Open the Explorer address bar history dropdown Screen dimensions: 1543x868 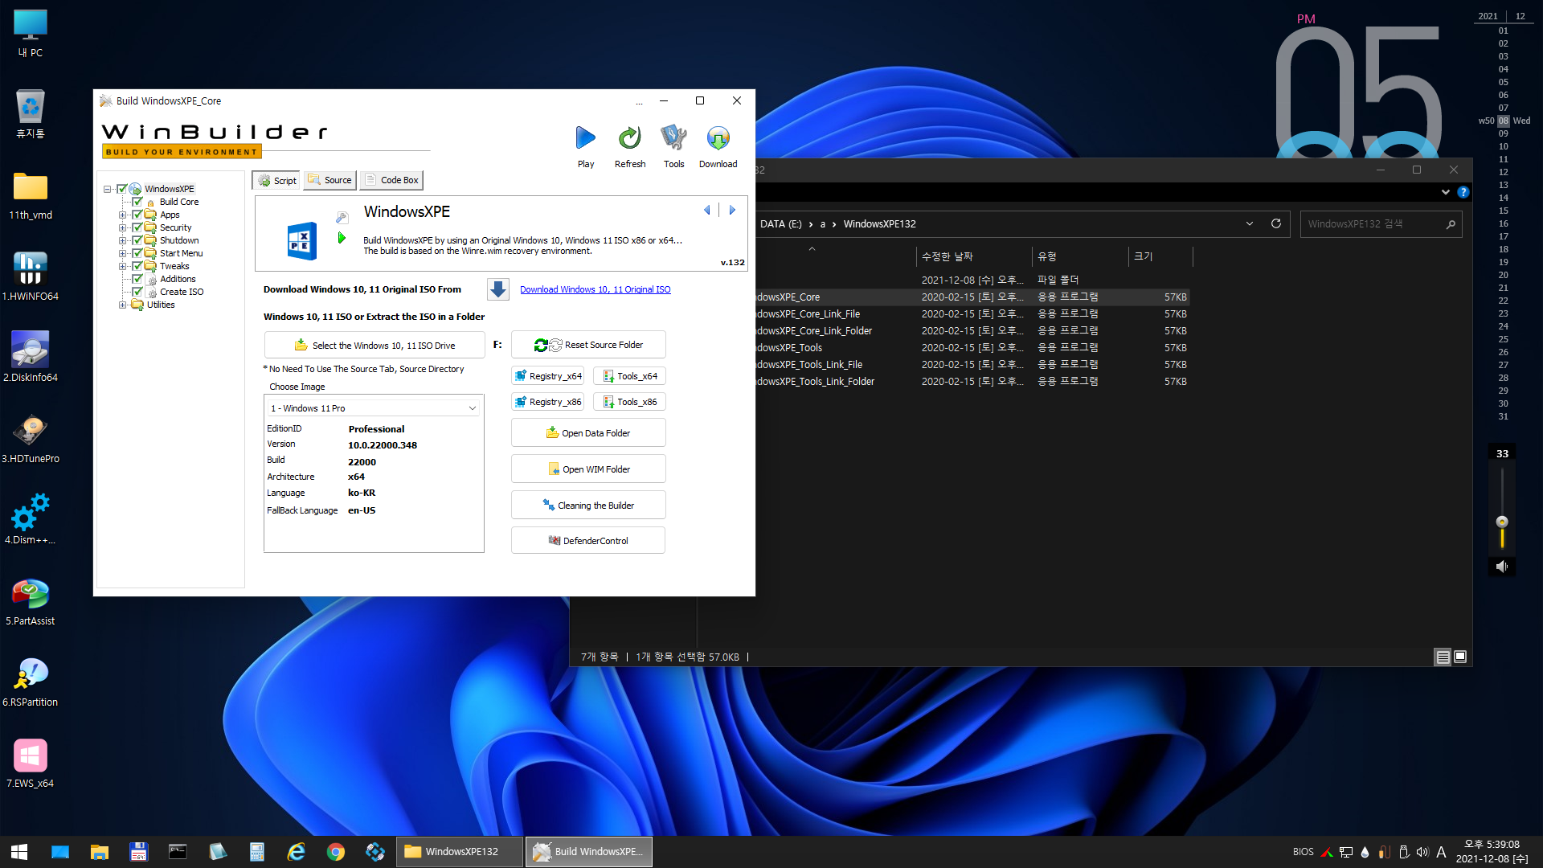point(1250,223)
